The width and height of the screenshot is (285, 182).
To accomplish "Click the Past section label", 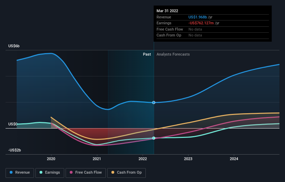I will [x=147, y=55].
